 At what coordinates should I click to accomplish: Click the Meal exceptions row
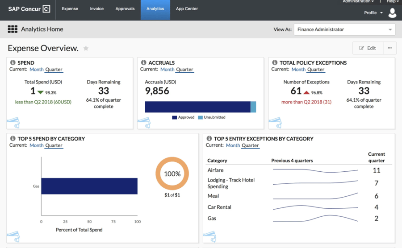(x=299, y=196)
